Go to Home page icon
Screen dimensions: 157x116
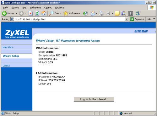coord(44,13)
